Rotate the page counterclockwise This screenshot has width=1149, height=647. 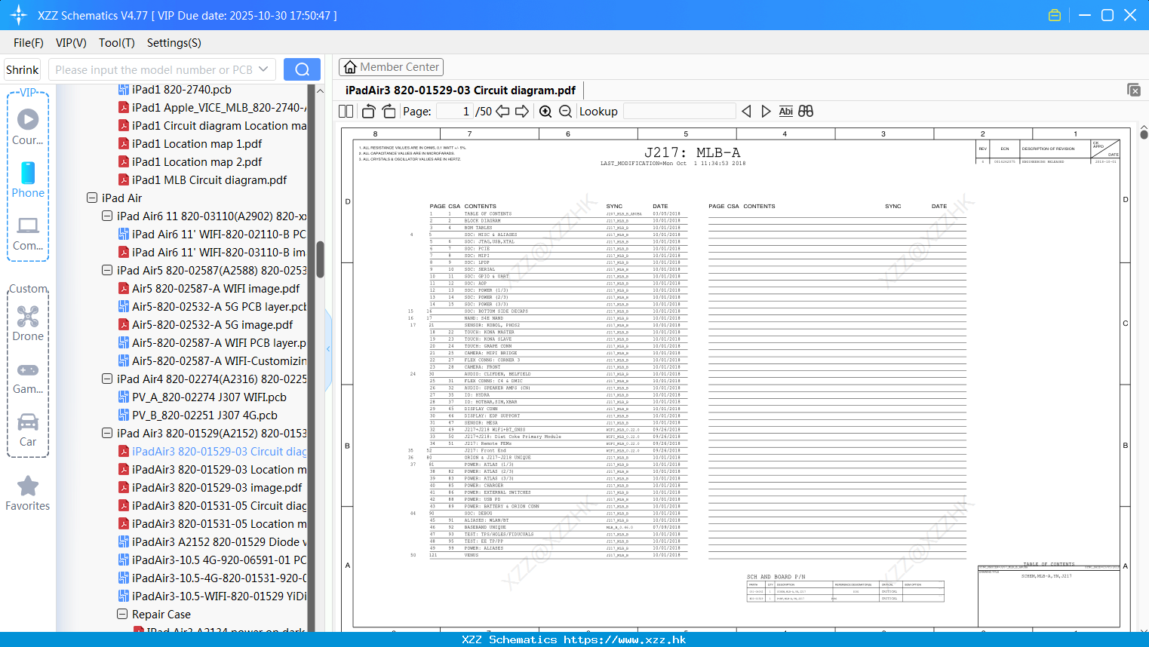click(x=369, y=112)
